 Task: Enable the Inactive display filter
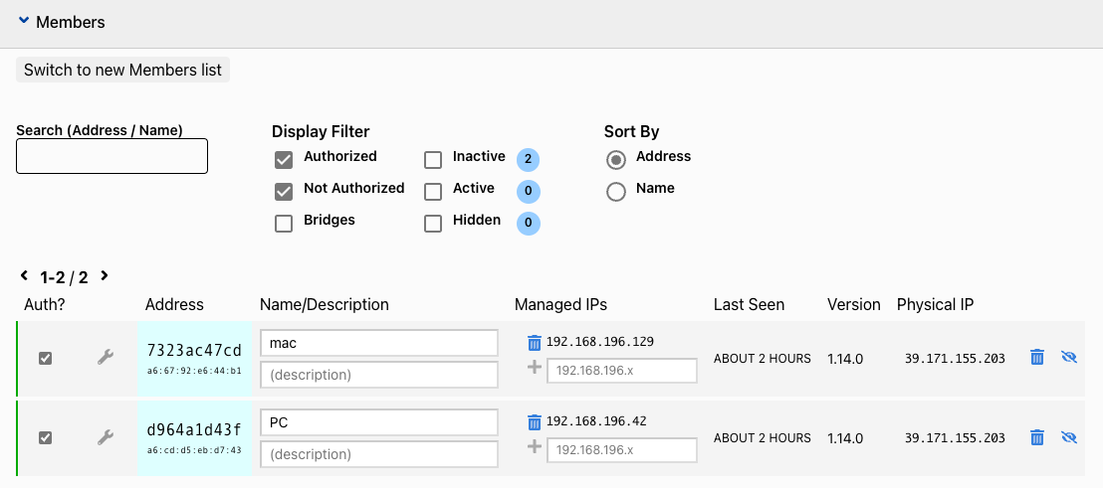point(433,159)
